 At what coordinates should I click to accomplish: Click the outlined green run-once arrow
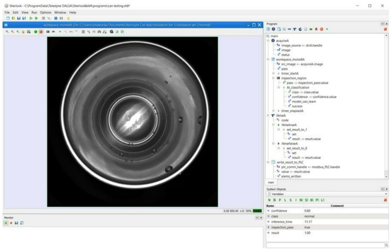pos(31,18)
